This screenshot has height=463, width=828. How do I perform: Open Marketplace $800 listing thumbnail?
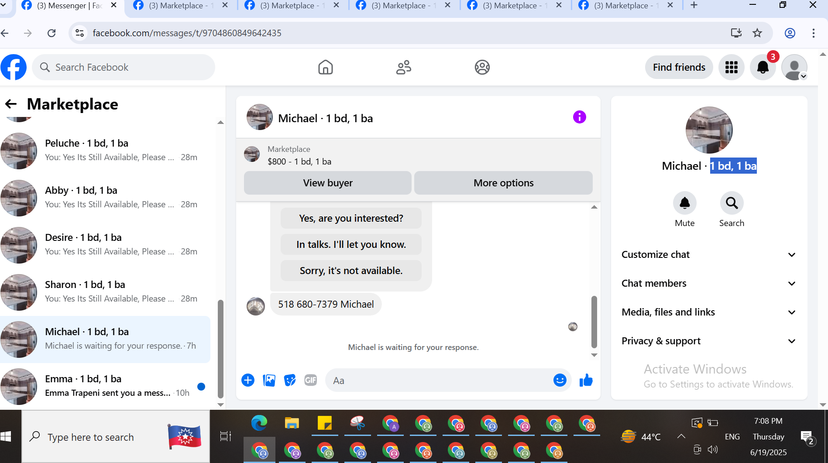pos(252,154)
